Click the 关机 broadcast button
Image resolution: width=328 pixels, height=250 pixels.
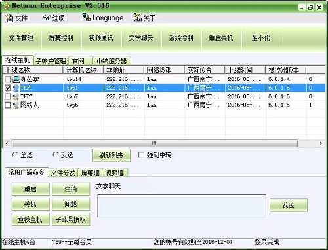[30, 204]
